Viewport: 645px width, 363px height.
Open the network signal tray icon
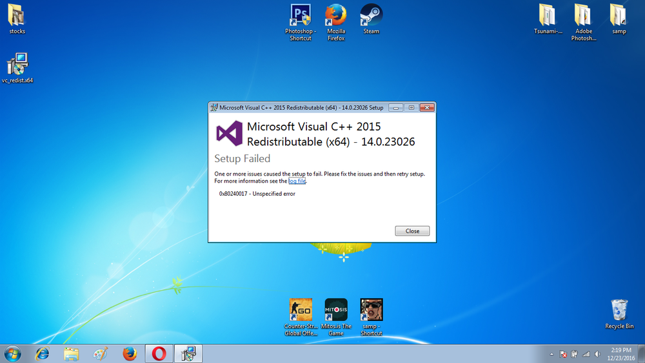point(586,355)
